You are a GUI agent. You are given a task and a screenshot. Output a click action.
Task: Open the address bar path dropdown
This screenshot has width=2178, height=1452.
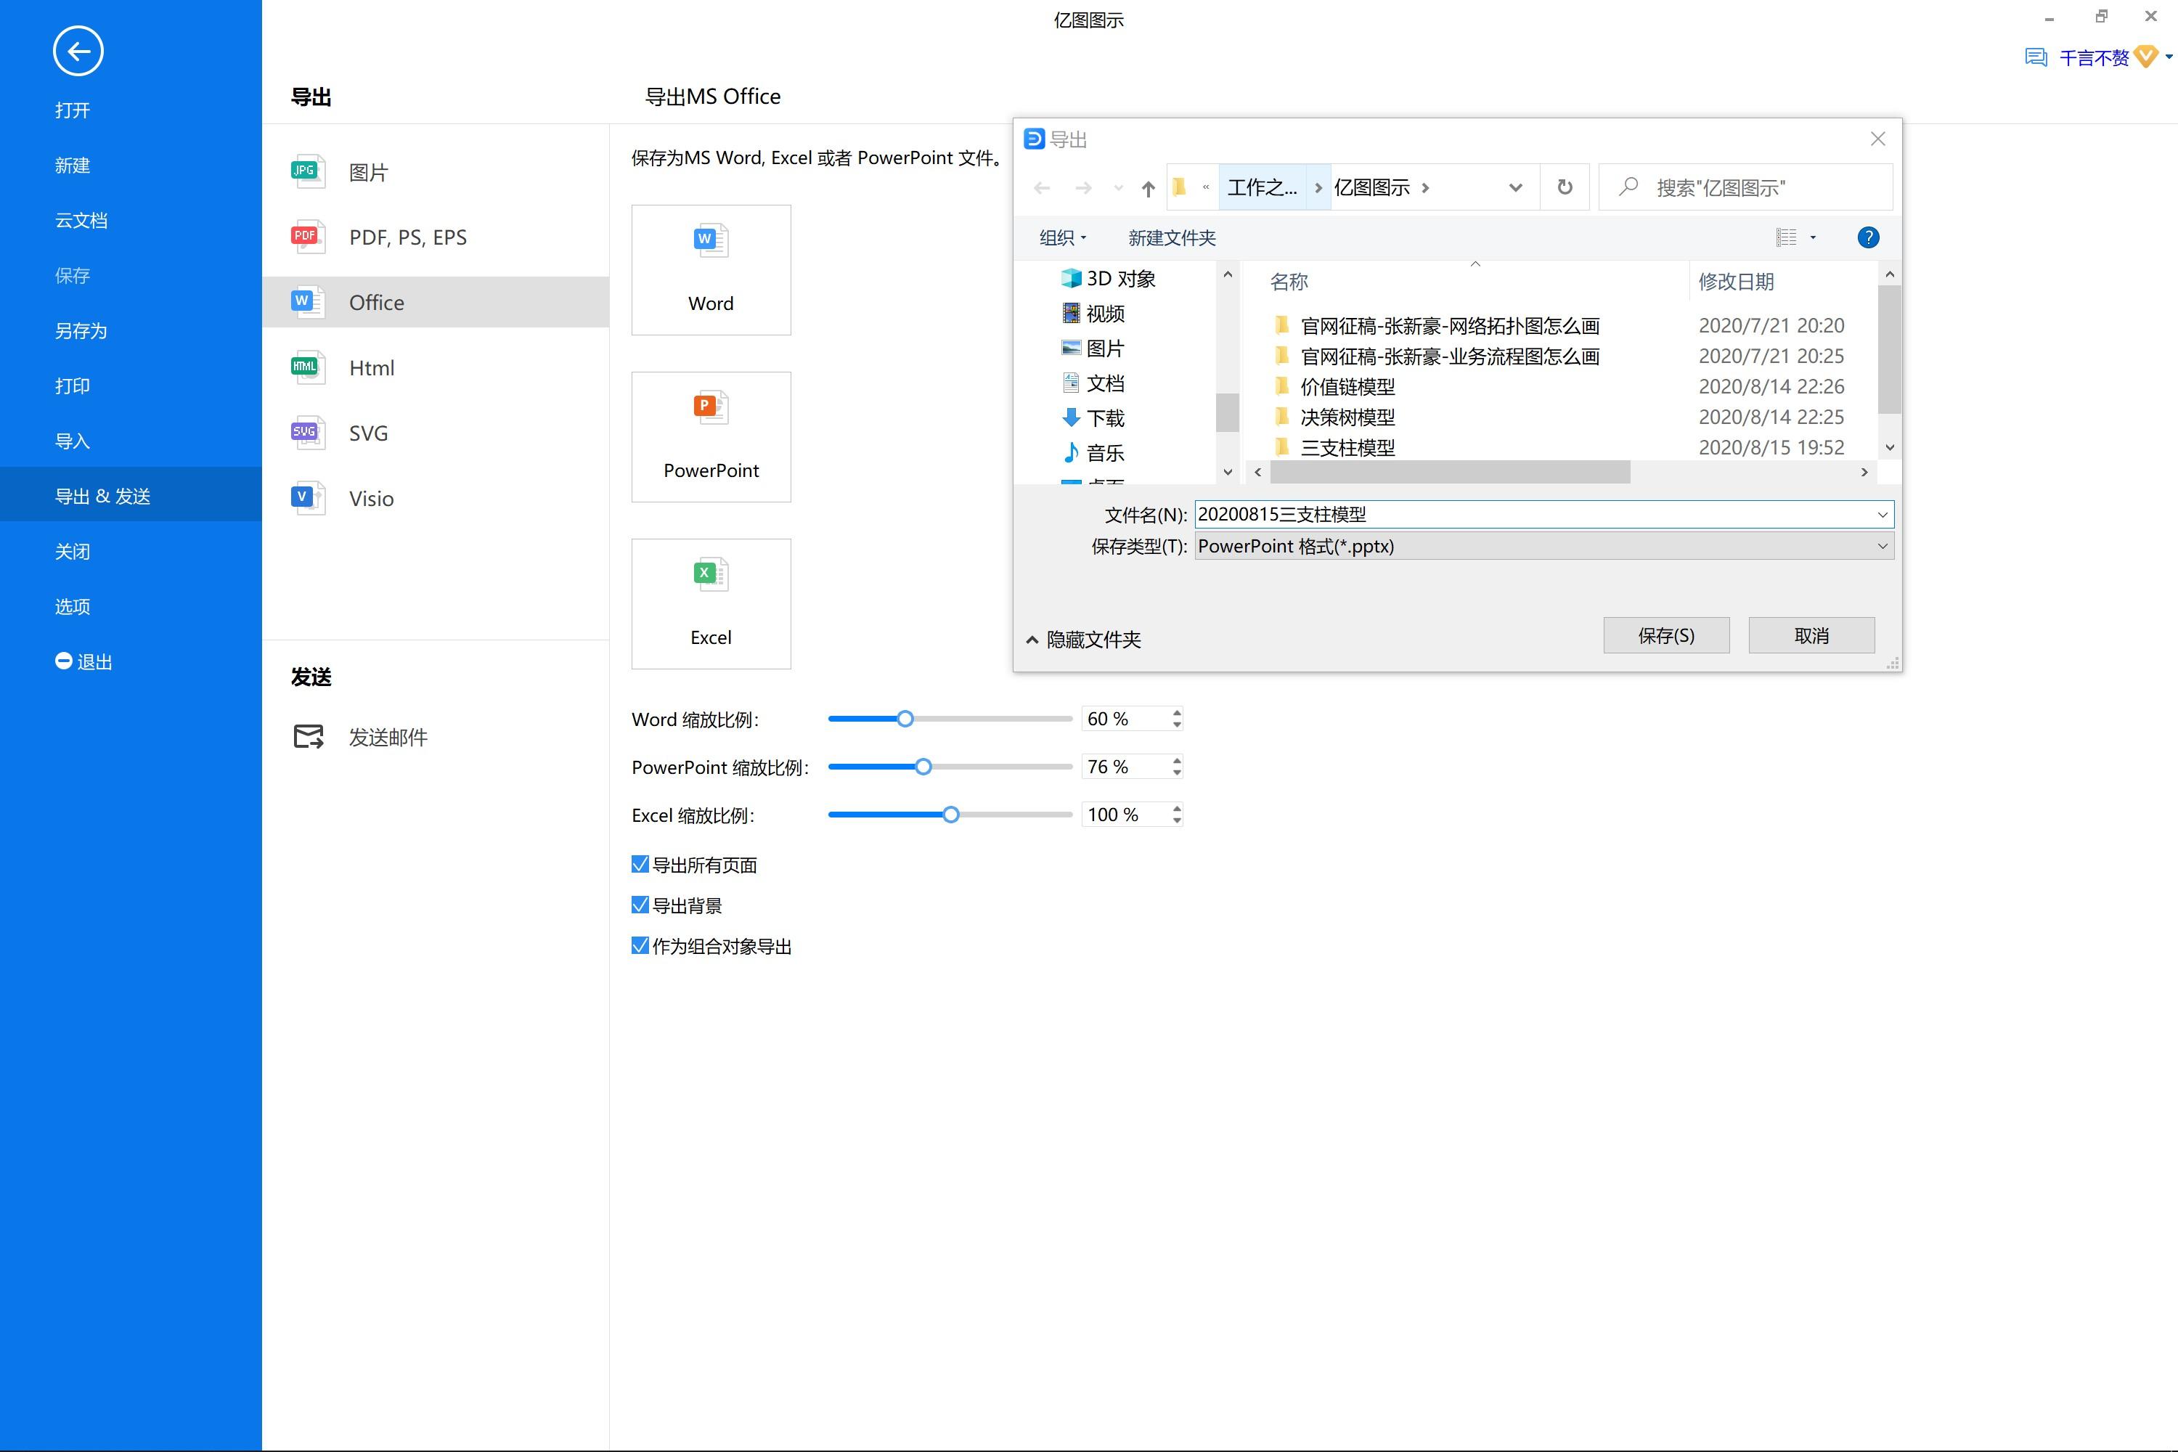click(x=1515, y=187)
